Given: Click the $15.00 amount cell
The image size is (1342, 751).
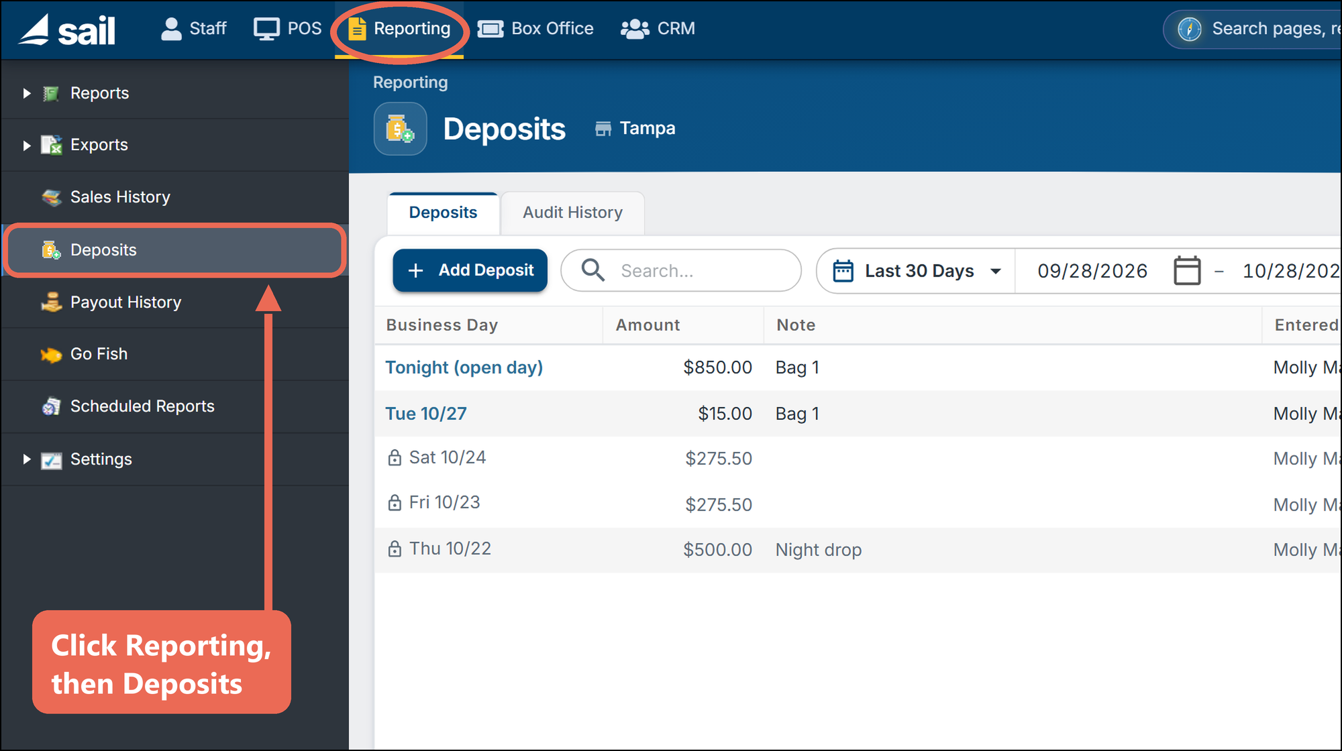Looking at the screenshot, I should 725,414.
